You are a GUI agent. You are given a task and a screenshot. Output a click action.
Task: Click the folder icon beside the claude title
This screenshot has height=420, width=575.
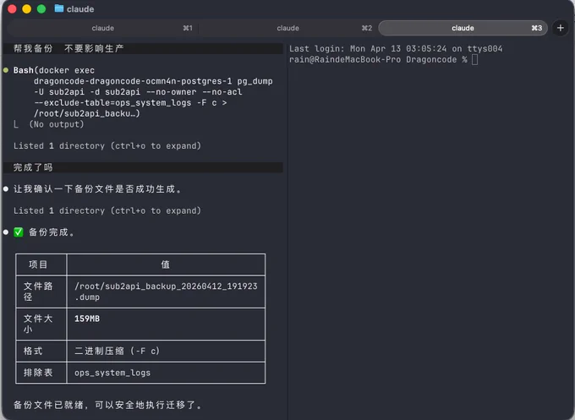click(58, 8)
